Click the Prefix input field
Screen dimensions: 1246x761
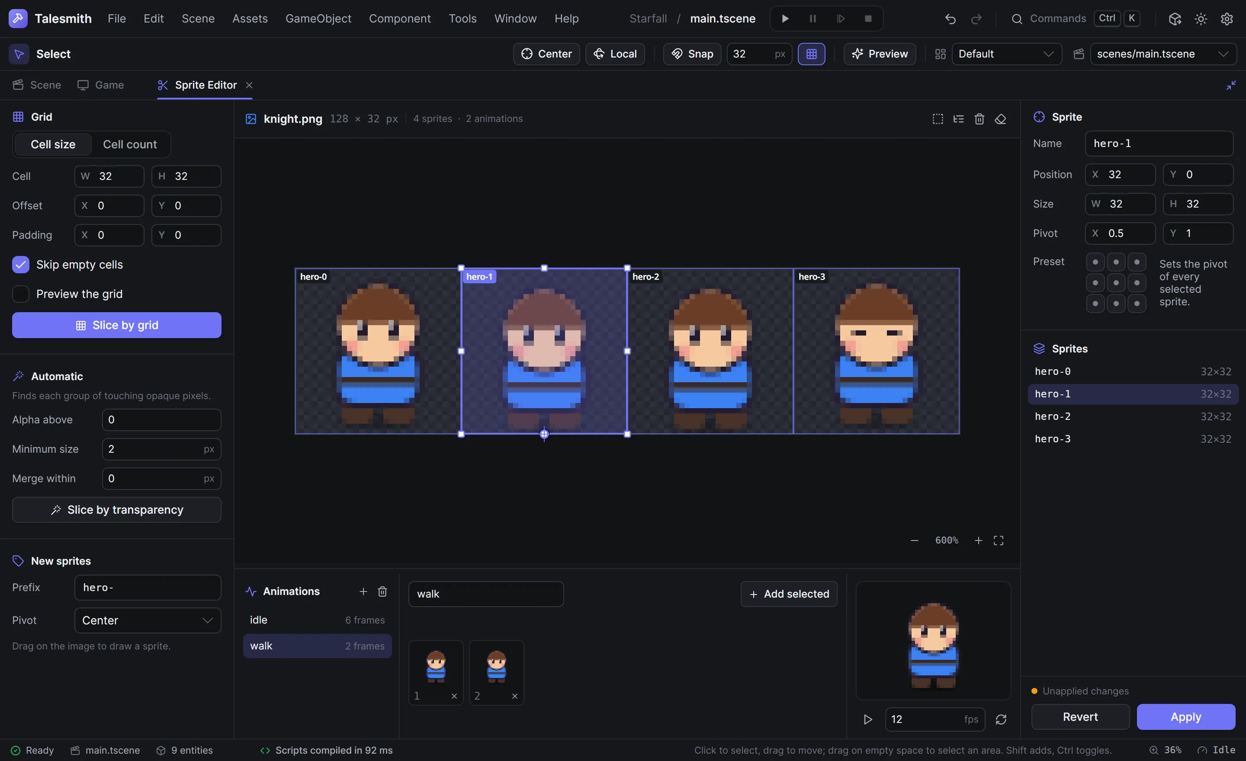pos(148,588)
